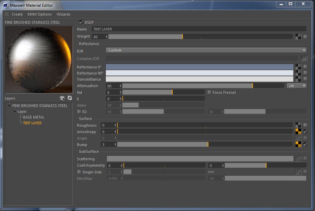Open the Complex IOR file browser icon
The image size is (315, 211).
click(x=304, y=59)
